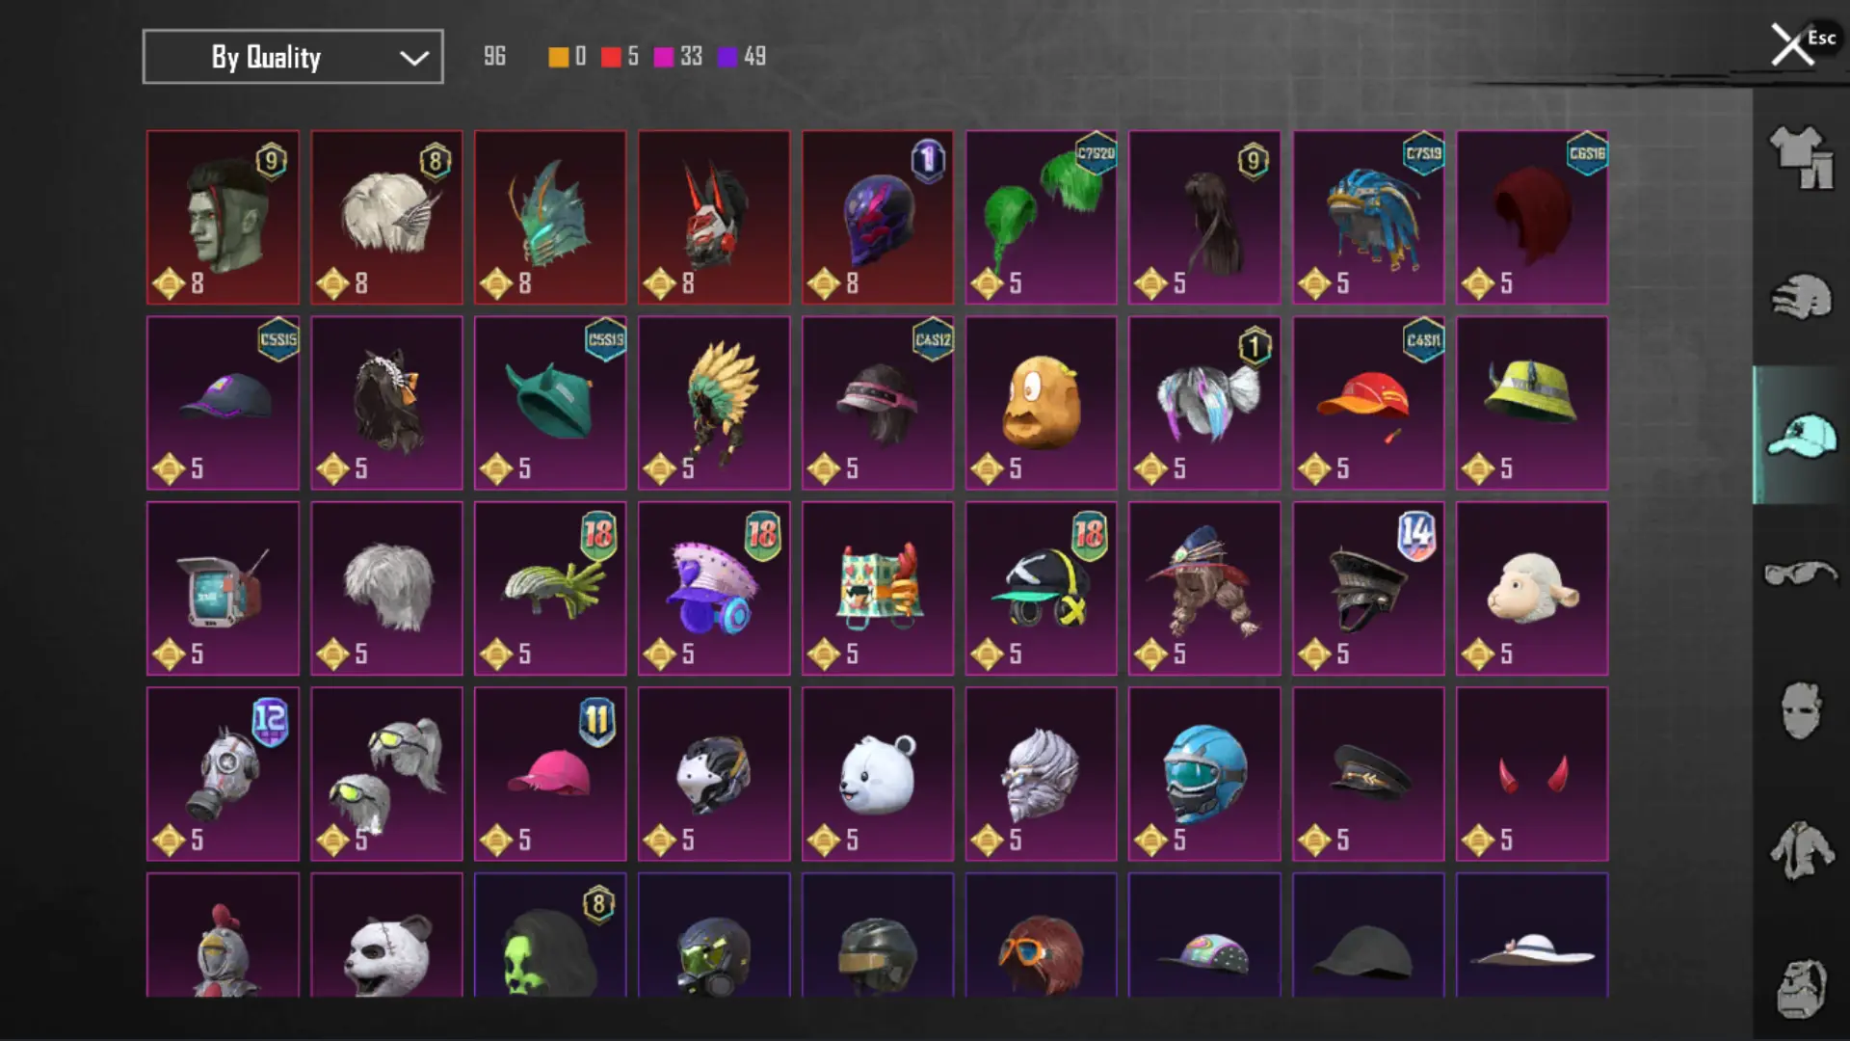This screenshot has height=1041, width=1850.
Task: Select the headwear cap category icon
Action: click(x=1801, y=435)
